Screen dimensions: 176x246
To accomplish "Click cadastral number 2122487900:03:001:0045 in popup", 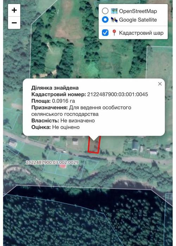I will [x=118, y=94].
